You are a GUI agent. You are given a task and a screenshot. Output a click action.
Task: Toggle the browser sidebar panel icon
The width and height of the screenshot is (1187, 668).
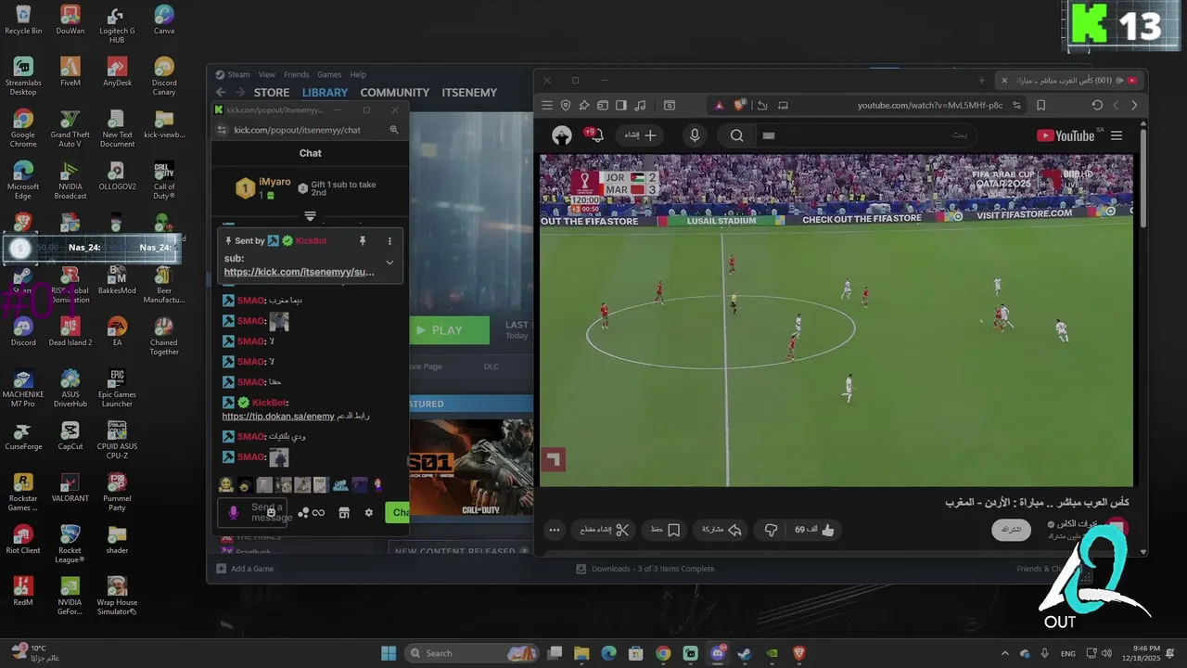(621, 105)
